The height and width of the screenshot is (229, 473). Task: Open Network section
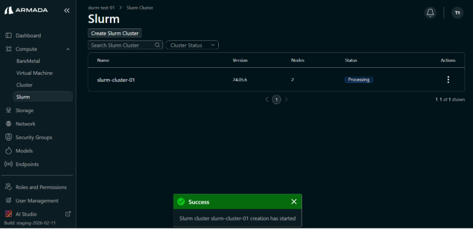(25, 124)
